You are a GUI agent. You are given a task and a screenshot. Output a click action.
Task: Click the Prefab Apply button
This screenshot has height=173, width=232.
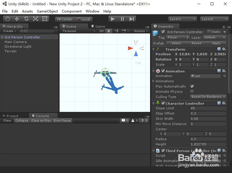point(216,43)
